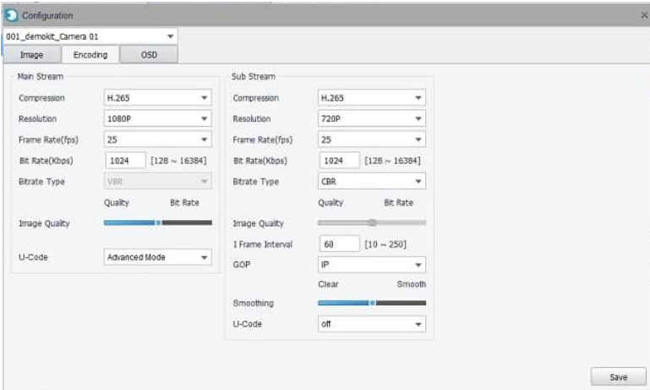Image resolution: width=650 pixels, height=390 pixels.
Task: Open Main Stream Resolution dropdown
Action: 157,118
